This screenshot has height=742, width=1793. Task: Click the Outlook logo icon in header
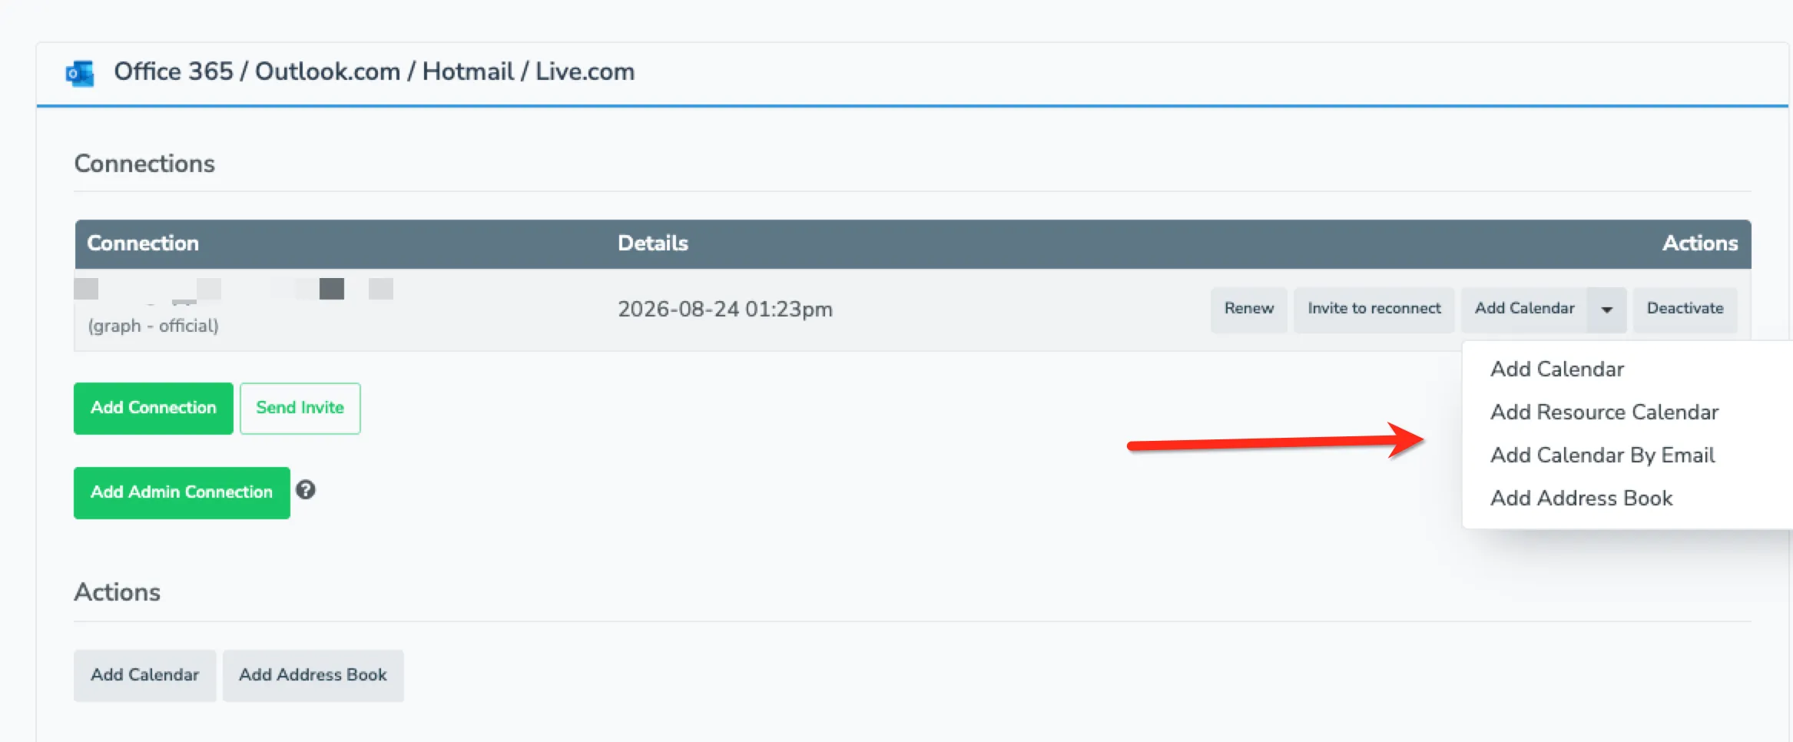80,73
